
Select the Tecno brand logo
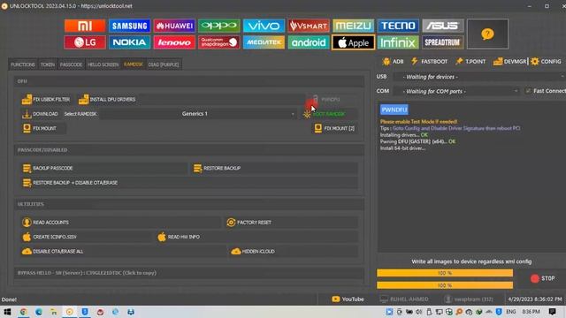(x=398, y=26)
